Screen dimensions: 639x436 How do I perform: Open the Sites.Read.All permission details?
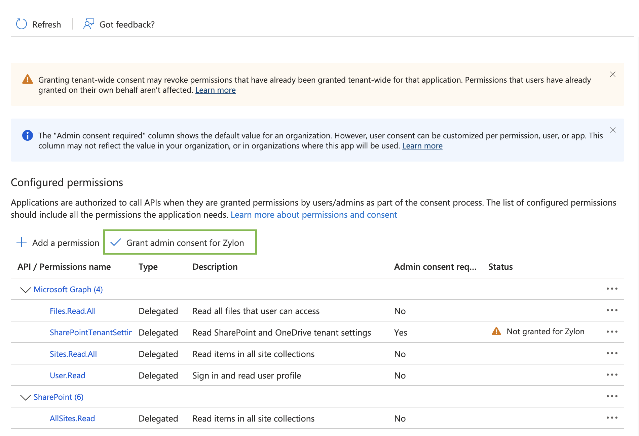click(73, 354)
